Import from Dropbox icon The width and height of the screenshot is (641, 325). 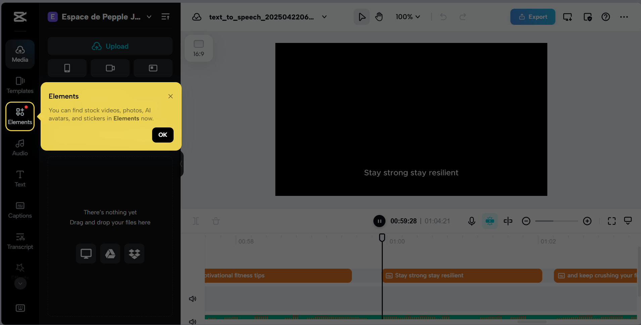134,254
